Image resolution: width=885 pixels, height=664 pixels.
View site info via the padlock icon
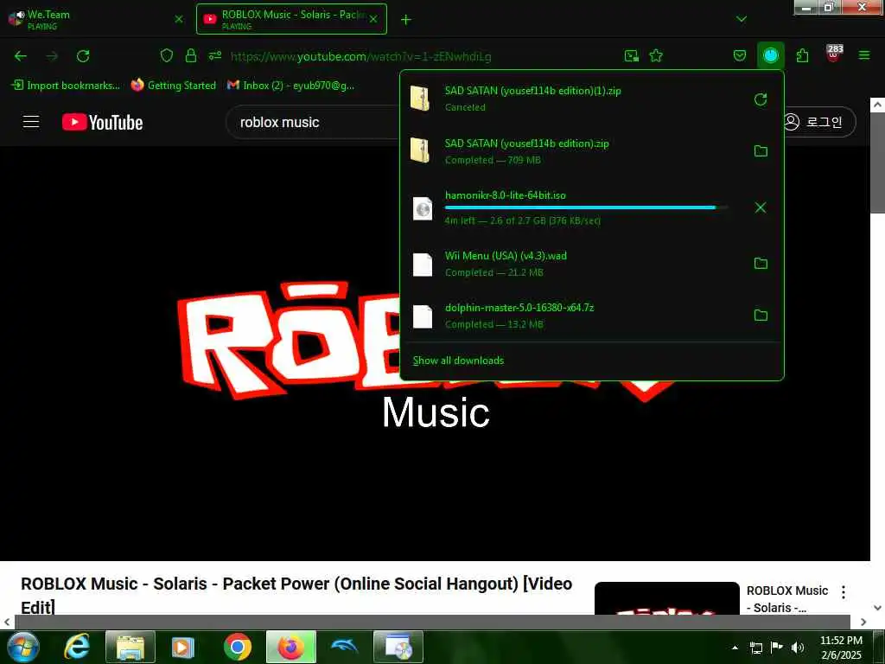pyautogui.click(x=191, y=55)
